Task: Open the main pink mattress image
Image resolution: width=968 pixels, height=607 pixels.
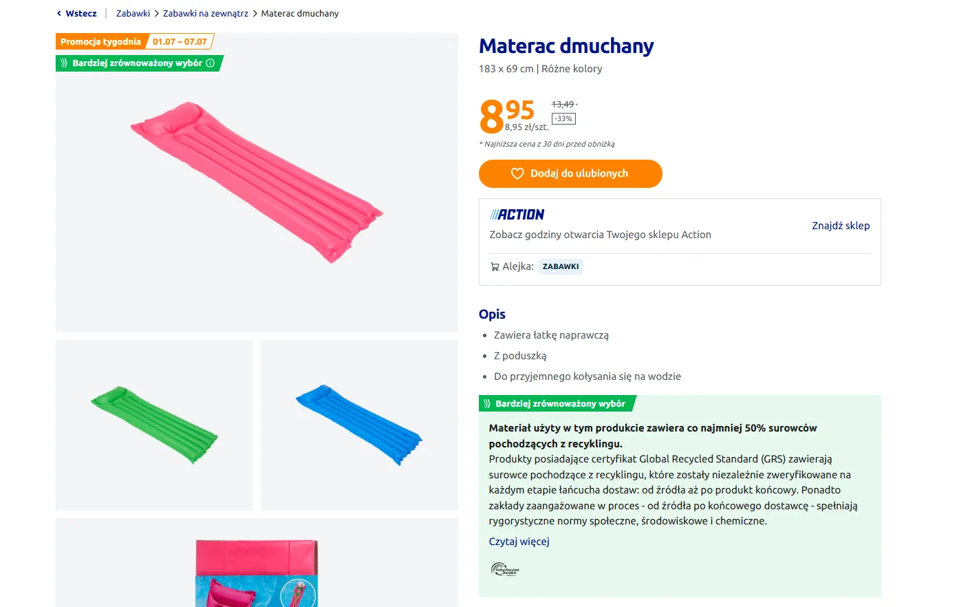Action: click(x=257, y=182)
